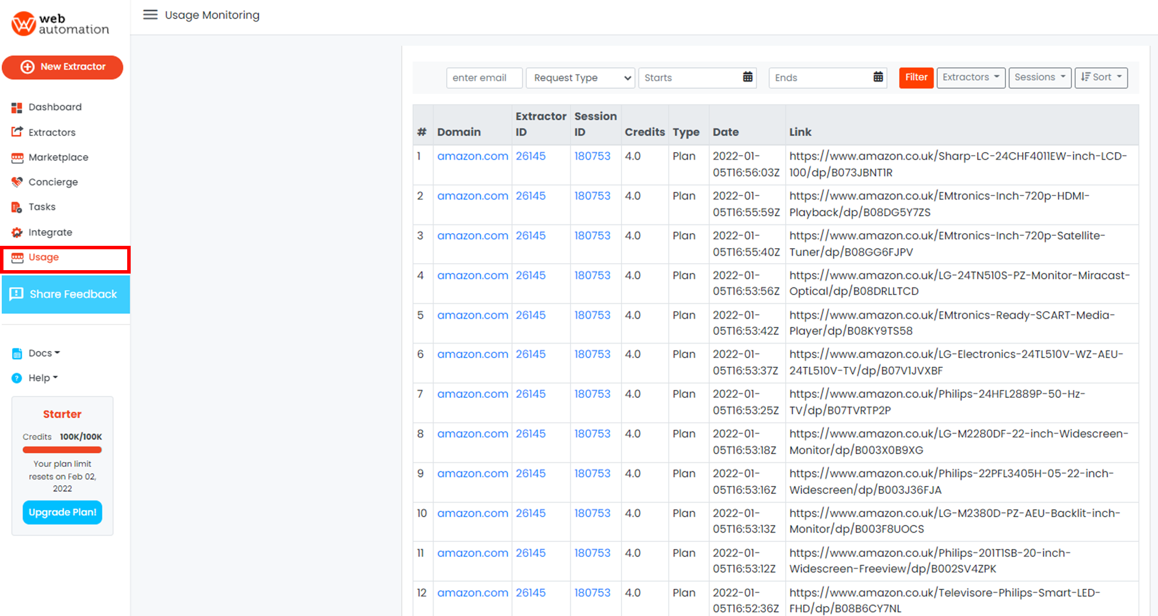The height and width of the screenshot is (616, 1158).
Task: Click the Help question mark icon
Action: pos(17,378)
